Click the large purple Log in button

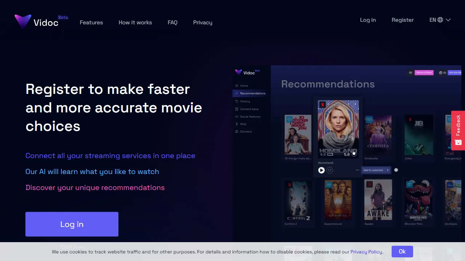coord(72,224)
